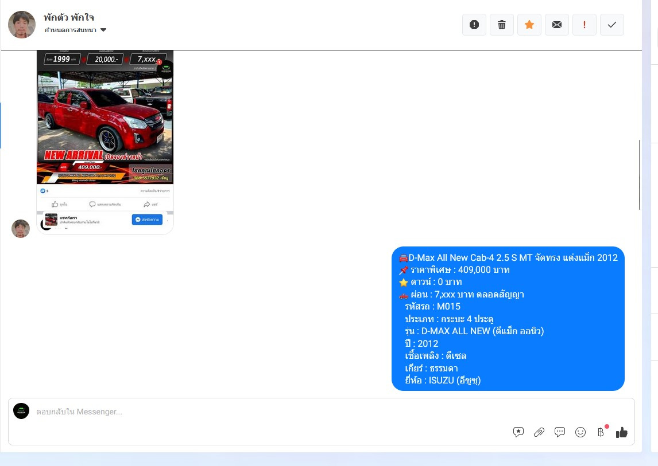The image size is (658, 466).
Task: Click the baht payment request icon
Action: (x=601, y=432)
